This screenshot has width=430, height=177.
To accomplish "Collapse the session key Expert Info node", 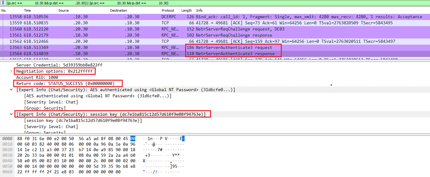I will pos(11,114).
